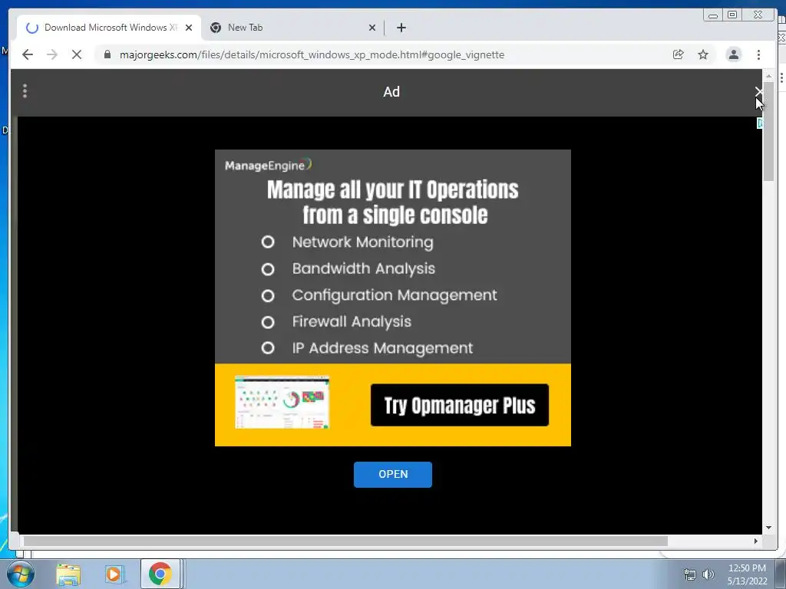Click Chrome icon in taskbar

tap(160, 574)
